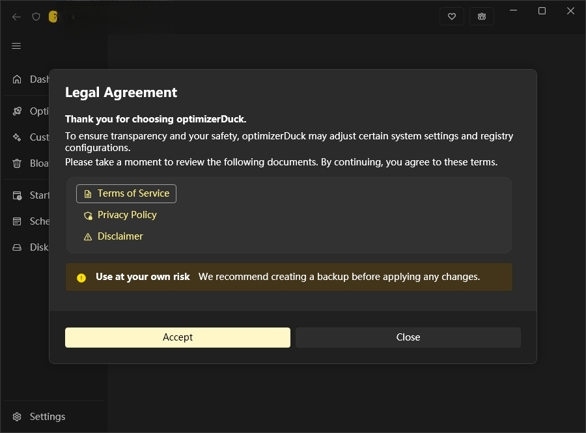This screenshot has height=433, width=586.
Task: Maximize the optimizerDuck window
Action: [x=542, y=10]
